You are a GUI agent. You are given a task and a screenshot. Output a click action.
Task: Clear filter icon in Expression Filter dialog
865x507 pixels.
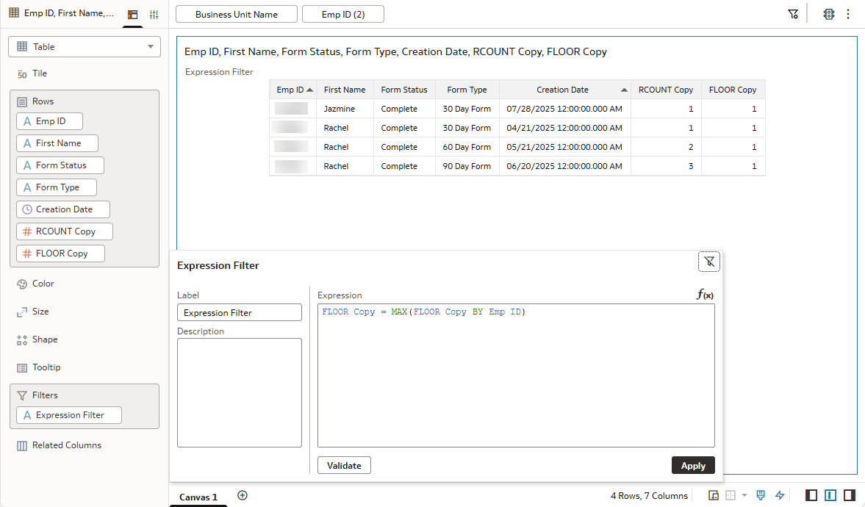709,262
